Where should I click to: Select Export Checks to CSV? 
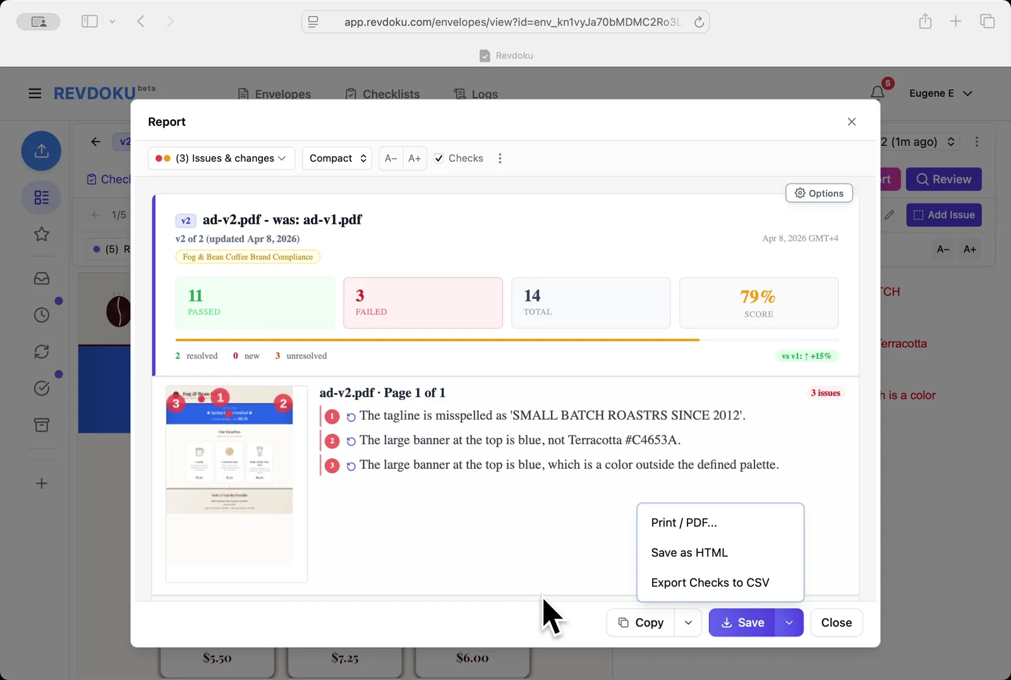tap(710, 583)
